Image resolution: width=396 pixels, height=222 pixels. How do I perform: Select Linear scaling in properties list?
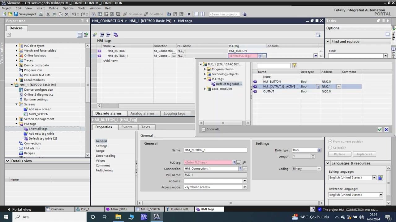point(105,156)
